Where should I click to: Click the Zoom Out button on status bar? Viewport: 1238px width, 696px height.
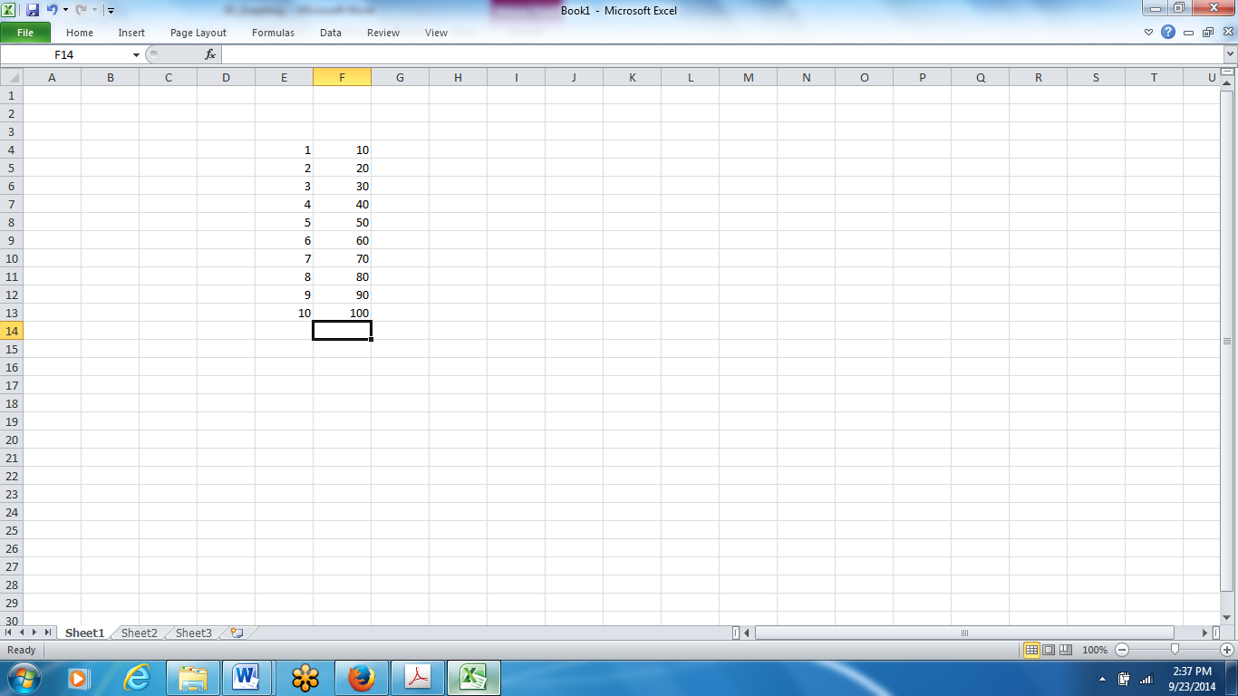(1122, 650)
